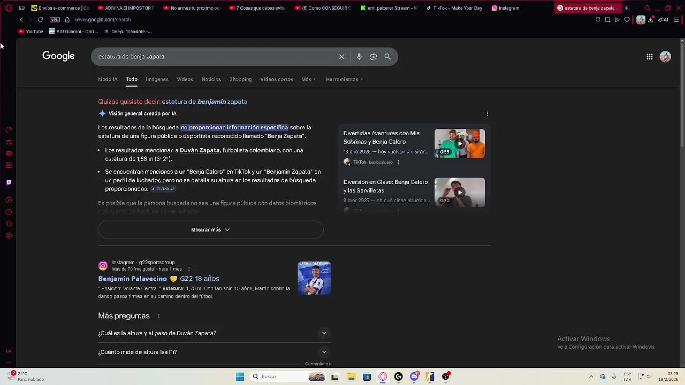
Task: Switch to the TikTok Make Your Day tab
Action: (454, 8)
